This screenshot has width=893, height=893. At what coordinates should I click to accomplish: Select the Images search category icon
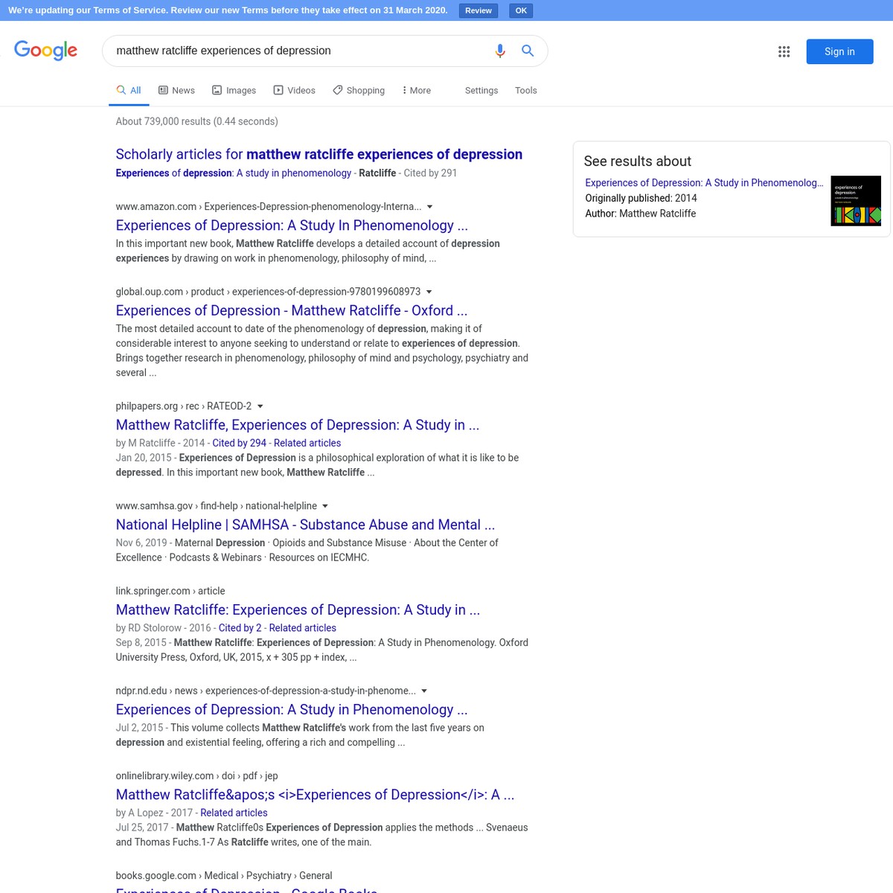tap(217, 89)
